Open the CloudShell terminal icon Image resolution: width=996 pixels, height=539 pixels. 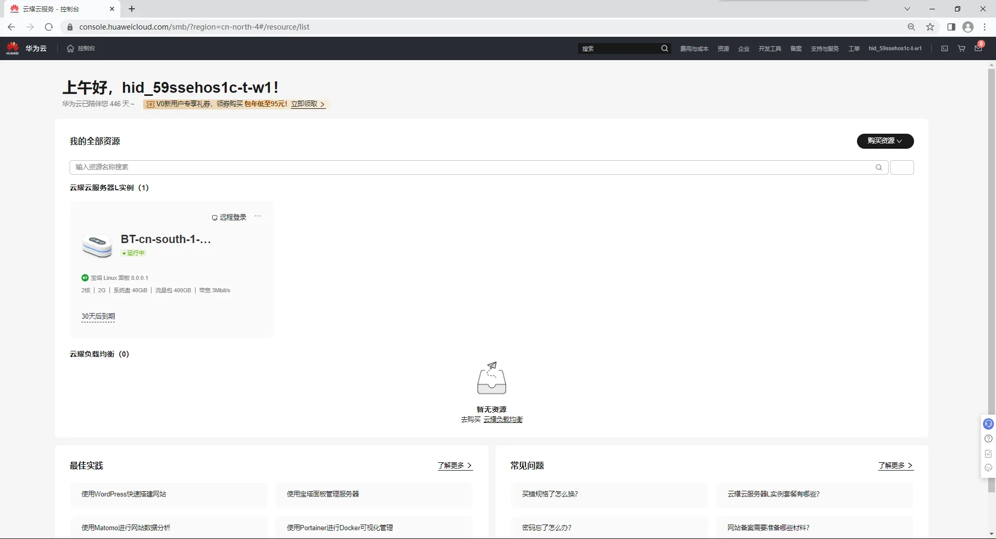(945, 48)
